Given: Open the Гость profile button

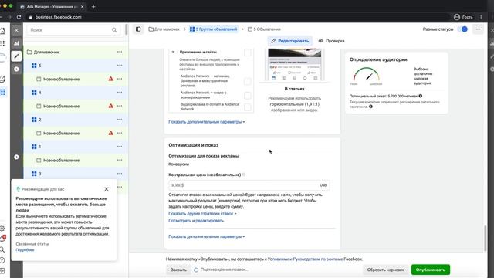Looking at the screenshot, I should [463, 17].
